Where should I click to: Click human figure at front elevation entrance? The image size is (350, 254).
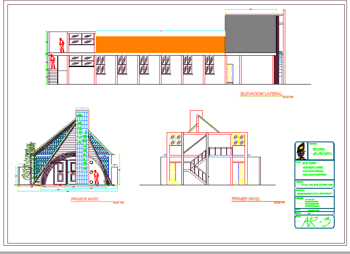click(96, 177)
